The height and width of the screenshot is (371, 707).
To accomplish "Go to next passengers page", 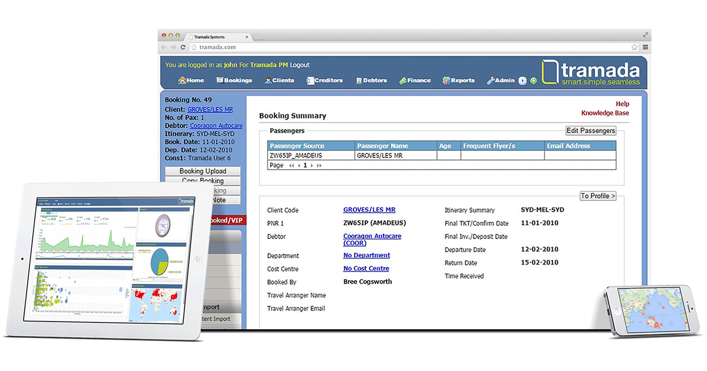I will [312, 166].
